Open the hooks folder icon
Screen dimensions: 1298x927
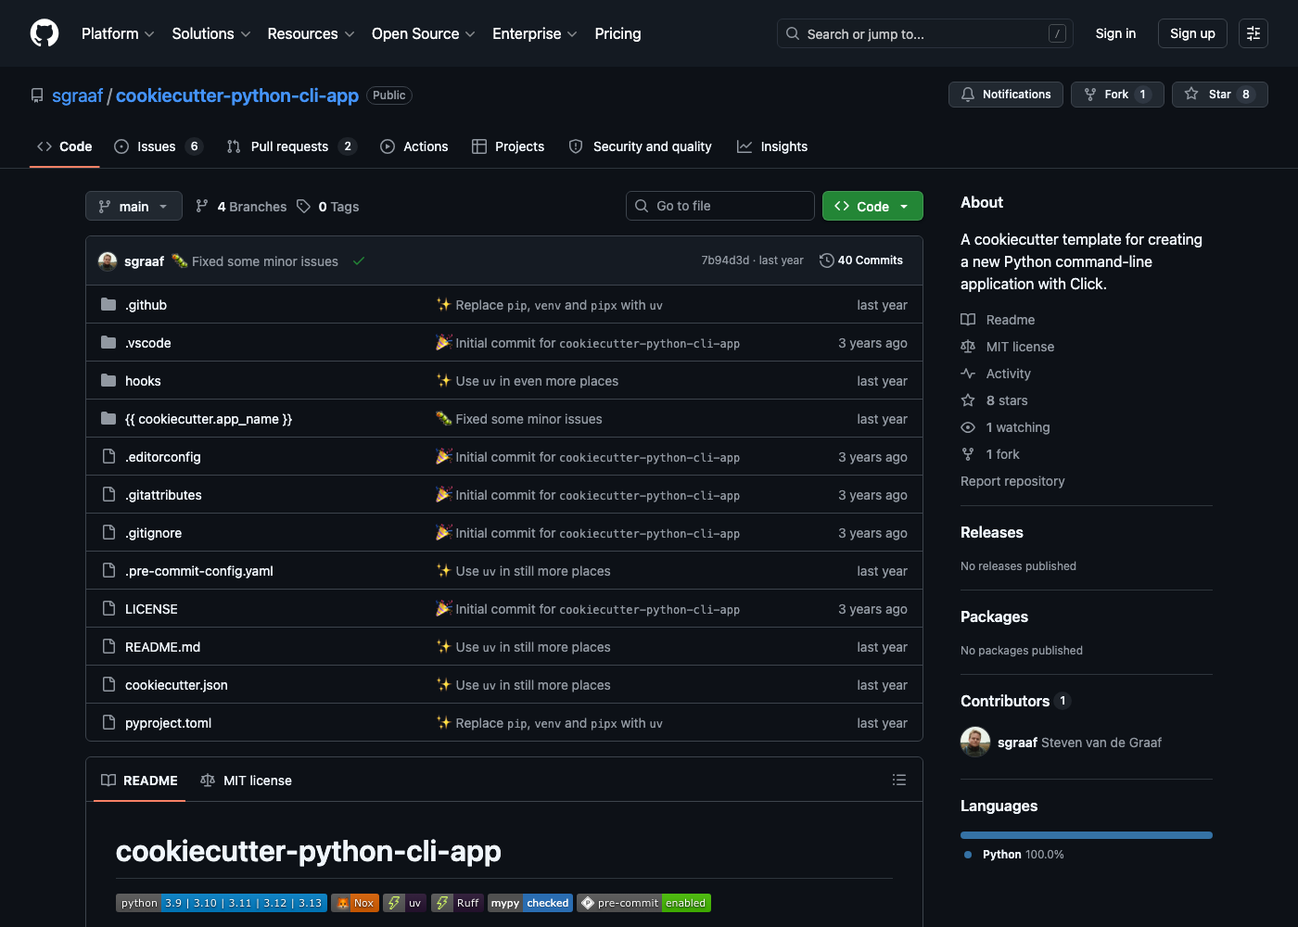point(108,381)
